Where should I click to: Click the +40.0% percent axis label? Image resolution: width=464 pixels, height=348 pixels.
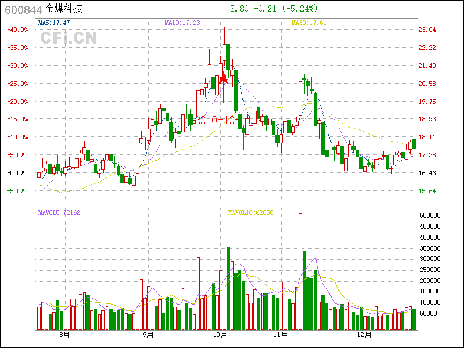pos(17,30)
